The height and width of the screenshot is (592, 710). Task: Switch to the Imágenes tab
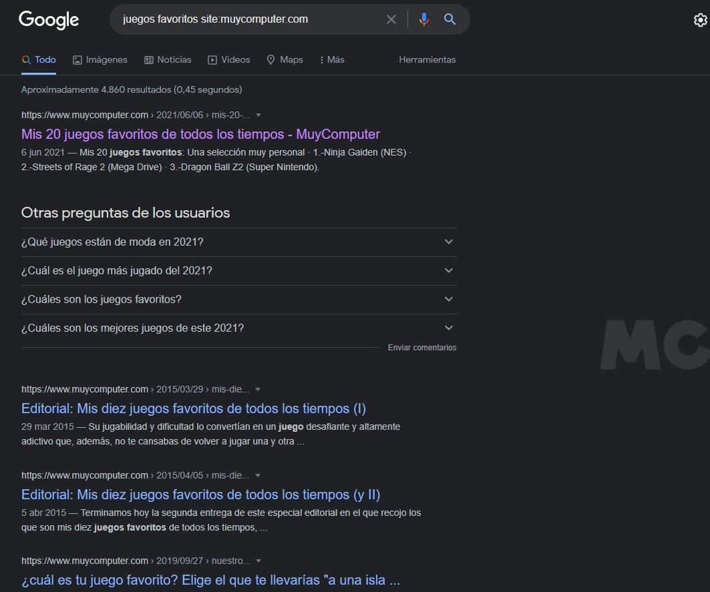click(100, 60)
